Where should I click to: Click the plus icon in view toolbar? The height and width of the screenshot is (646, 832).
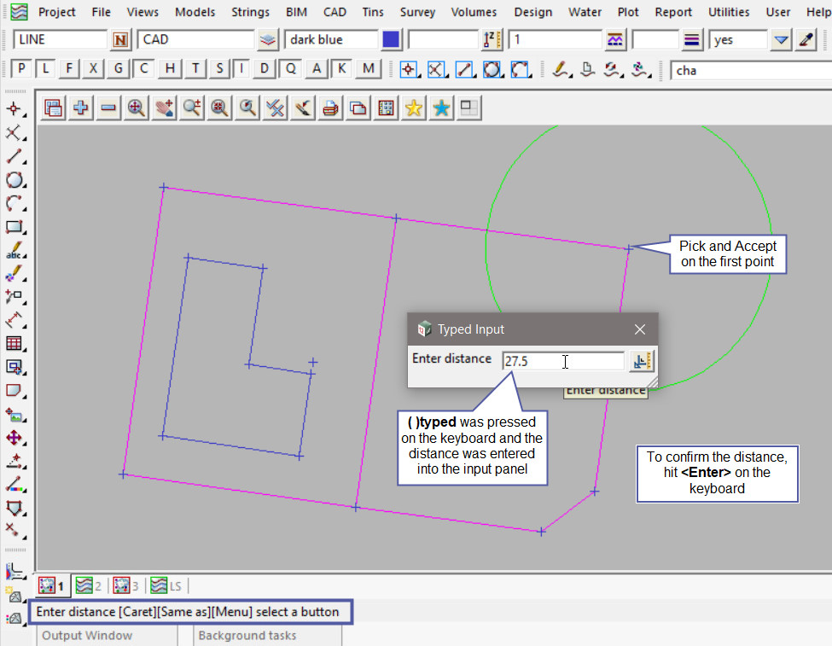[81, 108]
